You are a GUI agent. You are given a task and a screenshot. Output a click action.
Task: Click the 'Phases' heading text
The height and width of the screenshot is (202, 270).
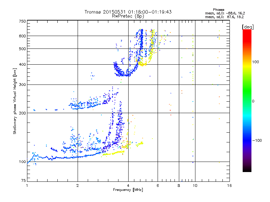pyautogui.click(x=218, y=10)
